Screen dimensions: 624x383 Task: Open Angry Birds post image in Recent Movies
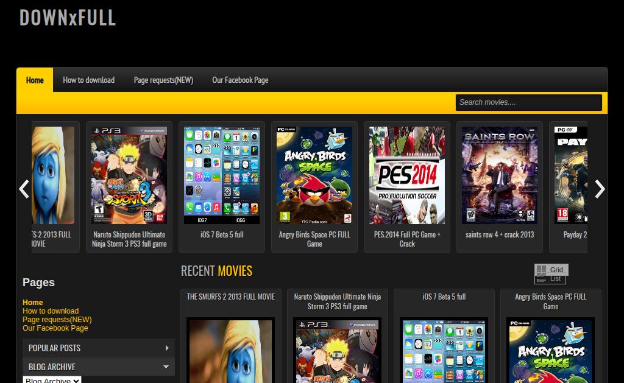(x=550, y=350)
